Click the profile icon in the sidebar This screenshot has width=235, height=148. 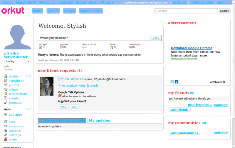pos(6,76)
